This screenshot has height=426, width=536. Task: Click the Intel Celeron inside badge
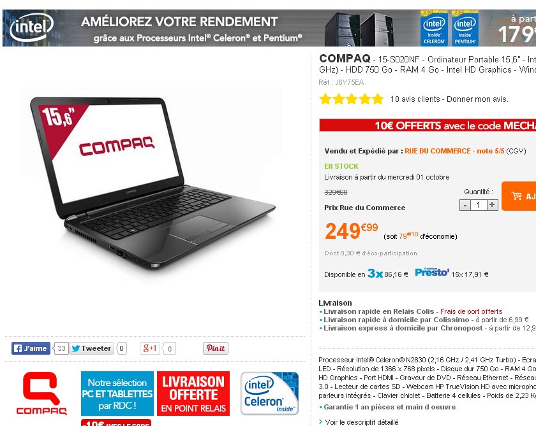pyautogui.click(x=270, y=394)
